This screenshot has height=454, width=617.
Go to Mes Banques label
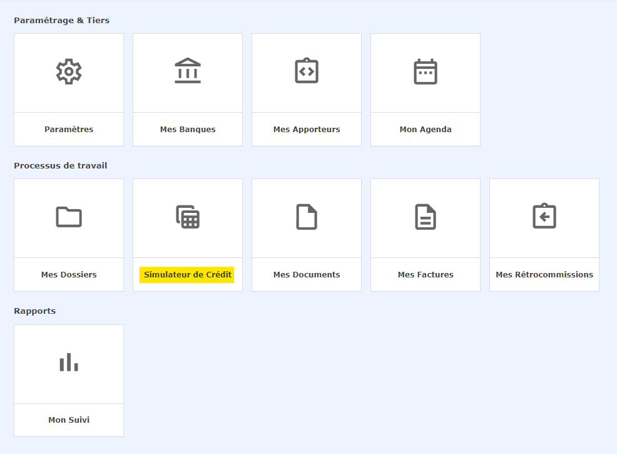pyautogui.click(x=188, y=130)
